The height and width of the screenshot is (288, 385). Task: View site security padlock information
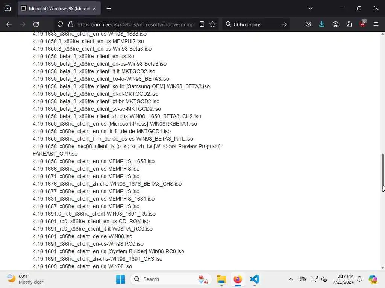pos(71,24)
